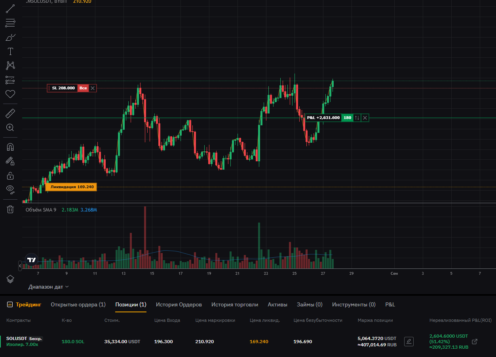The image size is (496, 357).
Task: Click the edit position margin button
Action: tap(409, 342)
